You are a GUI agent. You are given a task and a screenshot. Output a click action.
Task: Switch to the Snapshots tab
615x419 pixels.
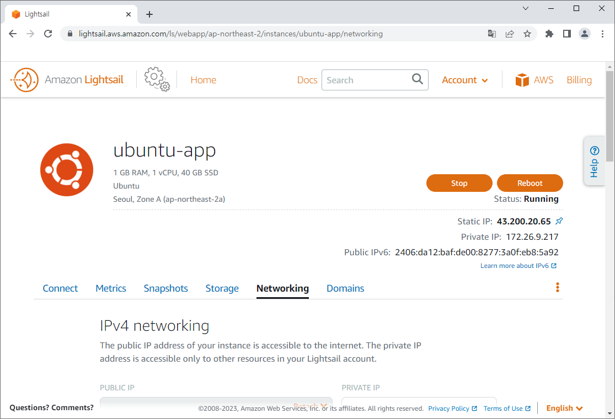click(165, 288)
